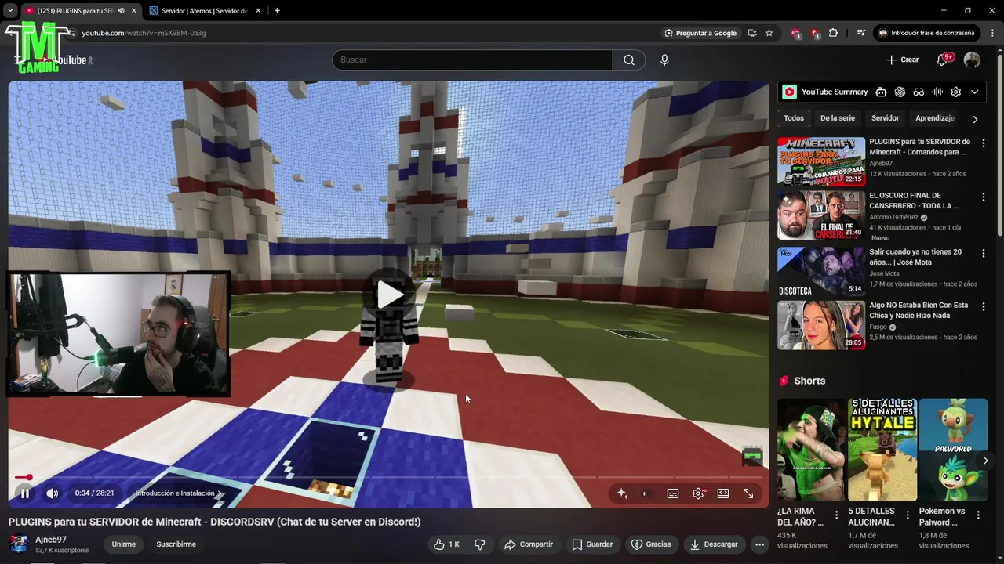Open options for Pokémon vs Palworld short
This screenshot has height=564, width=1004.
tap(978, 515)
